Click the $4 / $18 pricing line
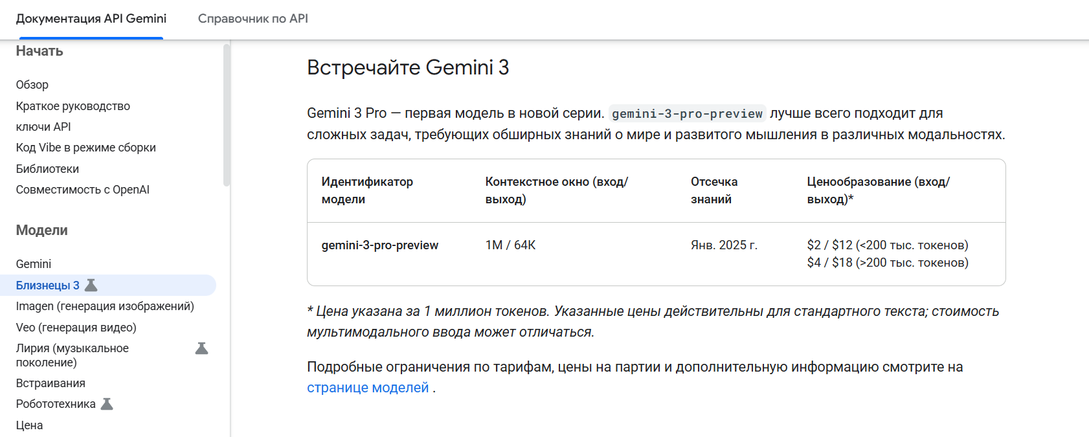 click(888, 263)
